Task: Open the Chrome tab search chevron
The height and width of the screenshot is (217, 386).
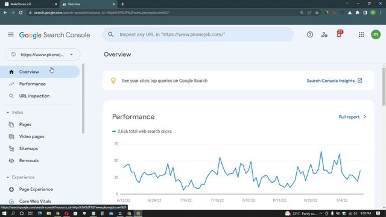Action: click(347, 4)
